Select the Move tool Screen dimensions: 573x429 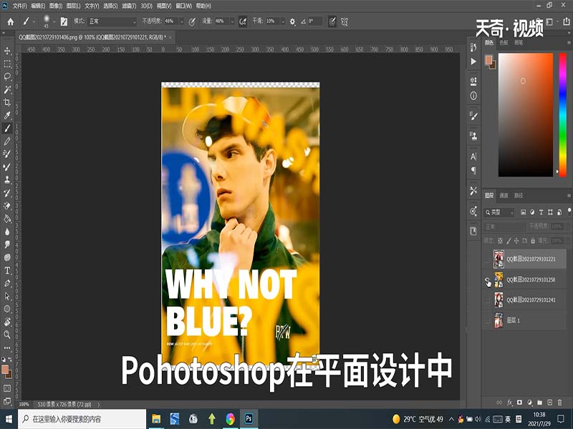tap(7, 51)
